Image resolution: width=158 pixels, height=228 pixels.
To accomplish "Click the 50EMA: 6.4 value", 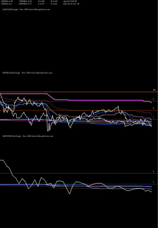I will click(6, 4).
